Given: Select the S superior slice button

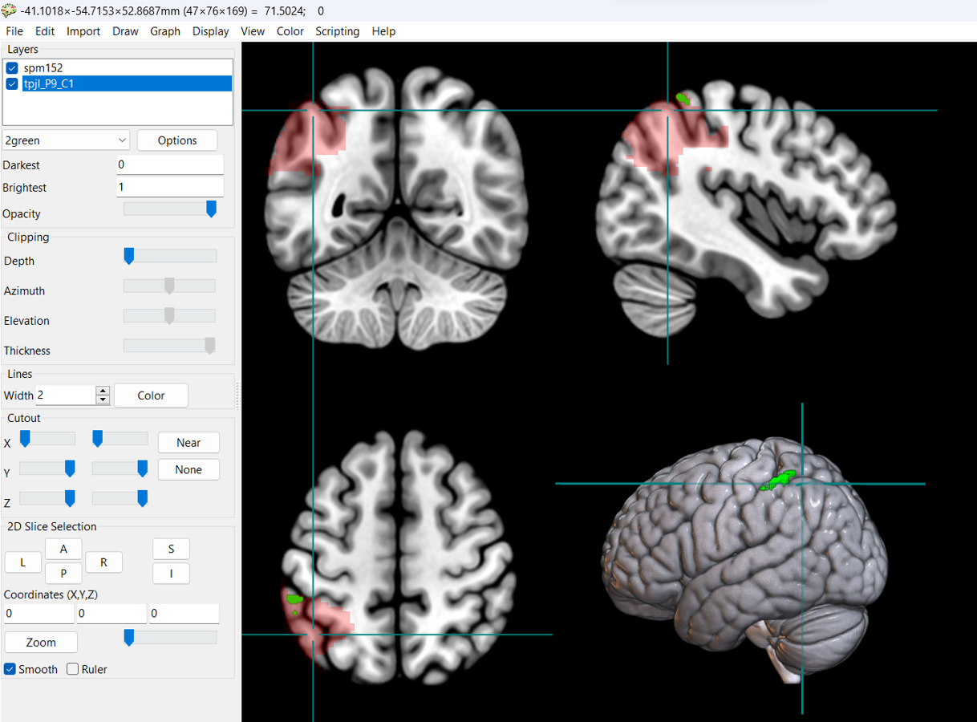Looking at the screenshot, I should (171, 550).
